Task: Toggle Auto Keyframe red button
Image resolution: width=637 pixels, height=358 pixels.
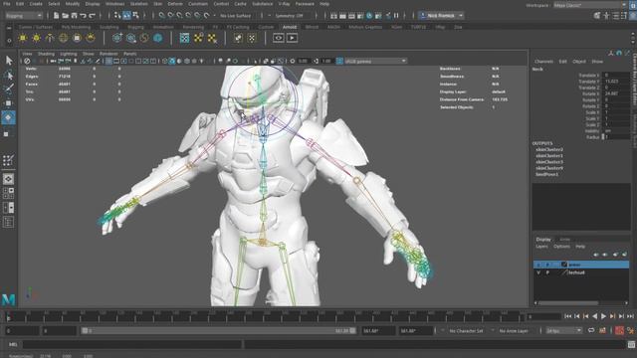Action: (619, 330)
